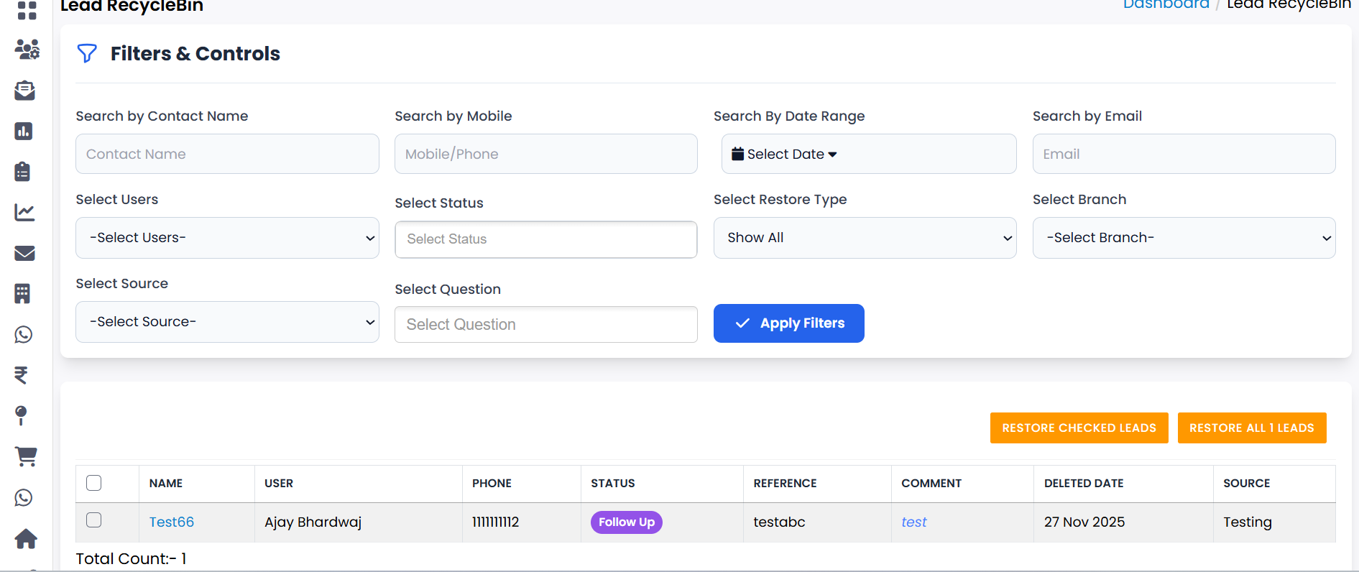Open the first WhatsApp sidebar icon
Image resolution: width=1359 pixels, height=572 pixels.
(24, 334)
